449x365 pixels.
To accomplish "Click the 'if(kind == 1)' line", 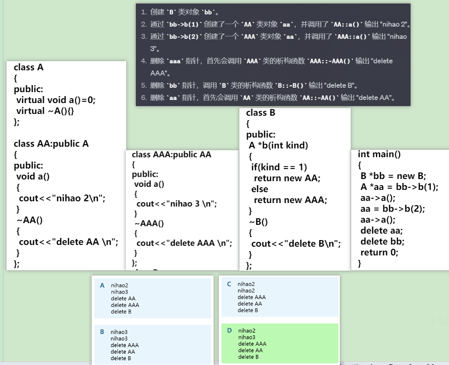I will point(279,167).
